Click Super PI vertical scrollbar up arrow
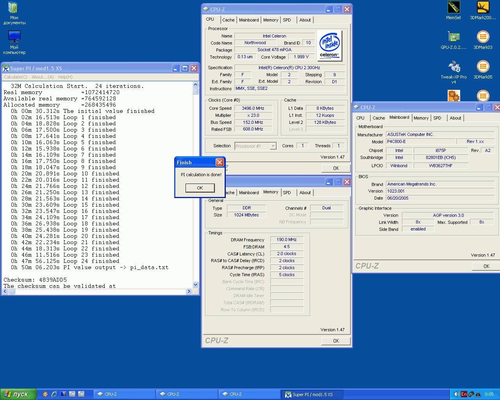The width and height of the screenshot is (500, 400). (x=196, y=85)
